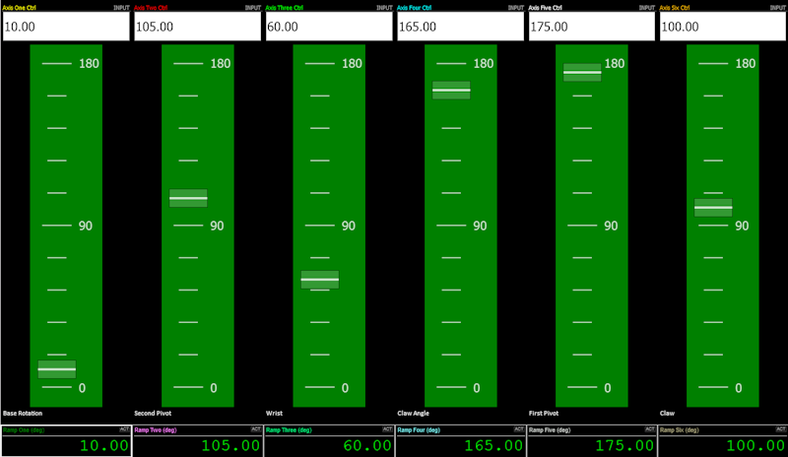Click the INPUT tag above Axis Four field
Screen dimensions: 788x457
(516, 8)
